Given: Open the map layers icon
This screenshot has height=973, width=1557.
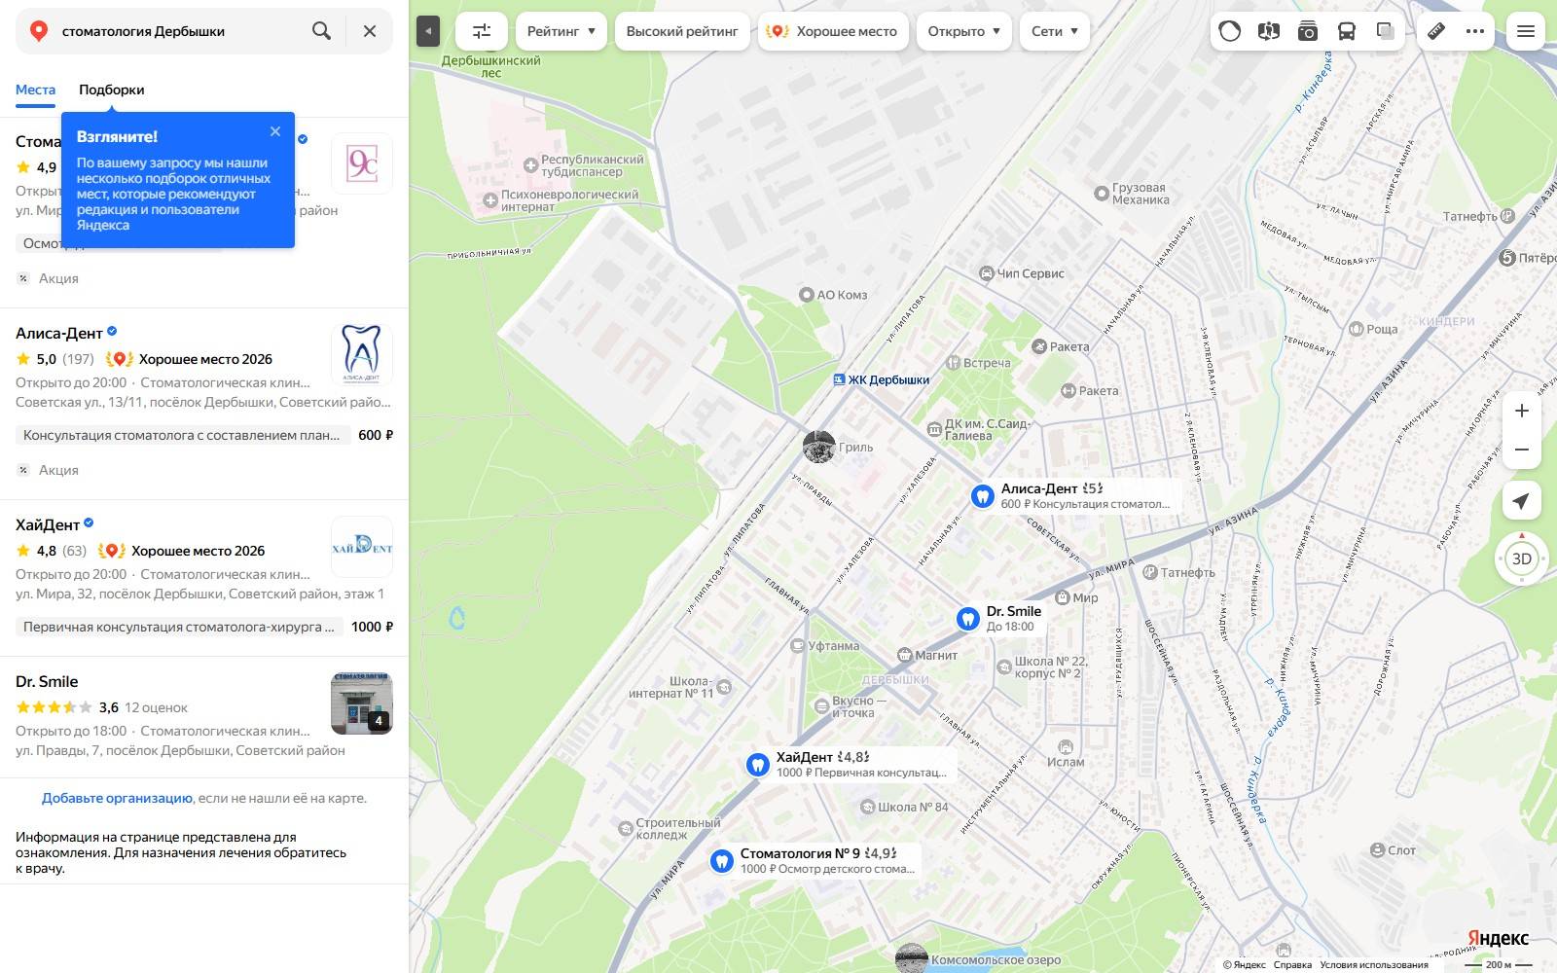Looking at the screenshot, I should (x=1386, y=31).
